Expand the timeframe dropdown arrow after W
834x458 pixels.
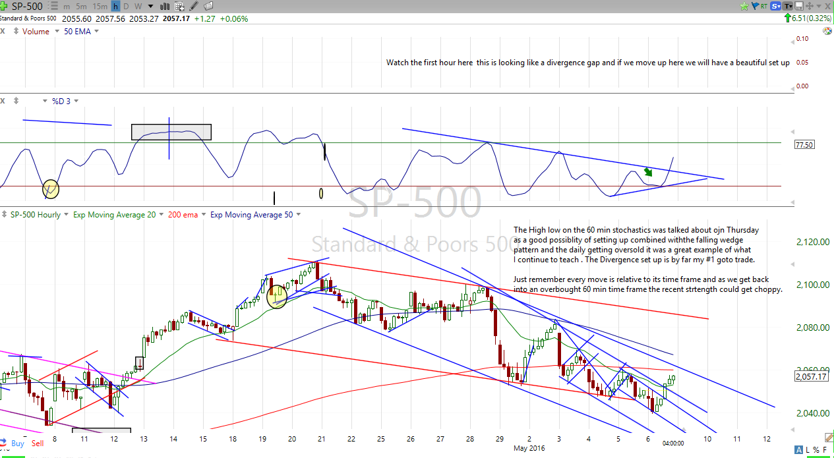coord(149,7)
